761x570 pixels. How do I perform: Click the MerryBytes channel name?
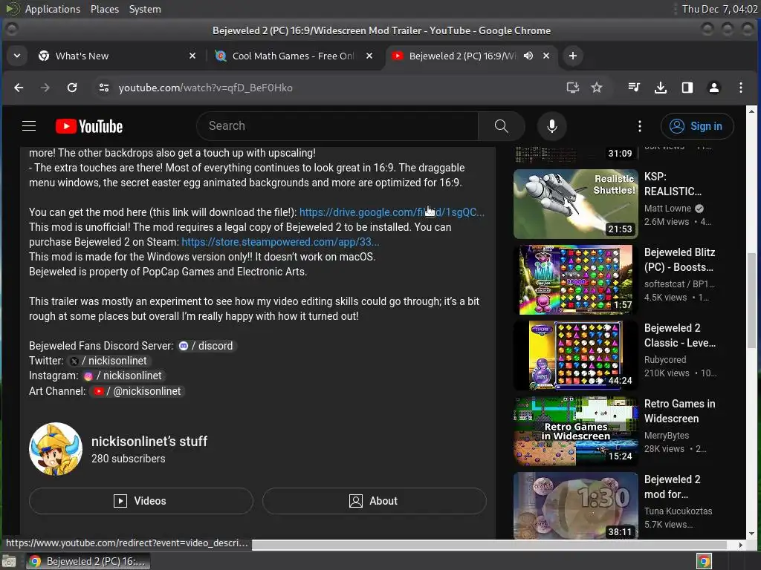coord(667,435)
